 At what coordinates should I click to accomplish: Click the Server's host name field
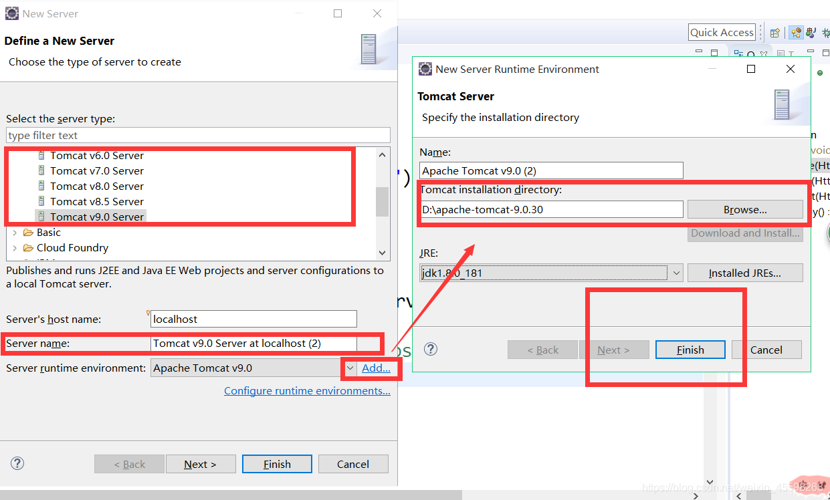253,319
